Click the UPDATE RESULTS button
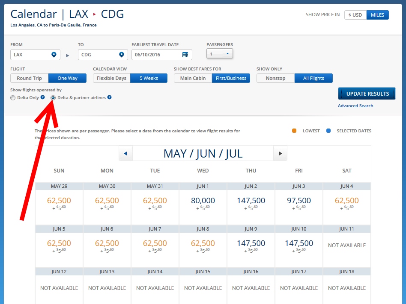 [x=367, y=94]
